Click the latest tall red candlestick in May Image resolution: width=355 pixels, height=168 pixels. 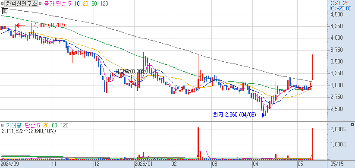click(312, 75)
